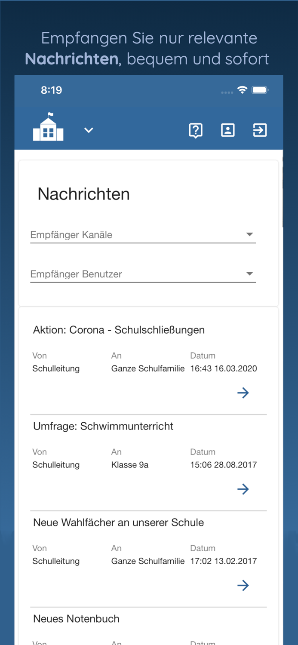The width and height of the screenshot is (298, 645).
Task: Click date '15:06 28.08.2017'
Action: [224, 465]
